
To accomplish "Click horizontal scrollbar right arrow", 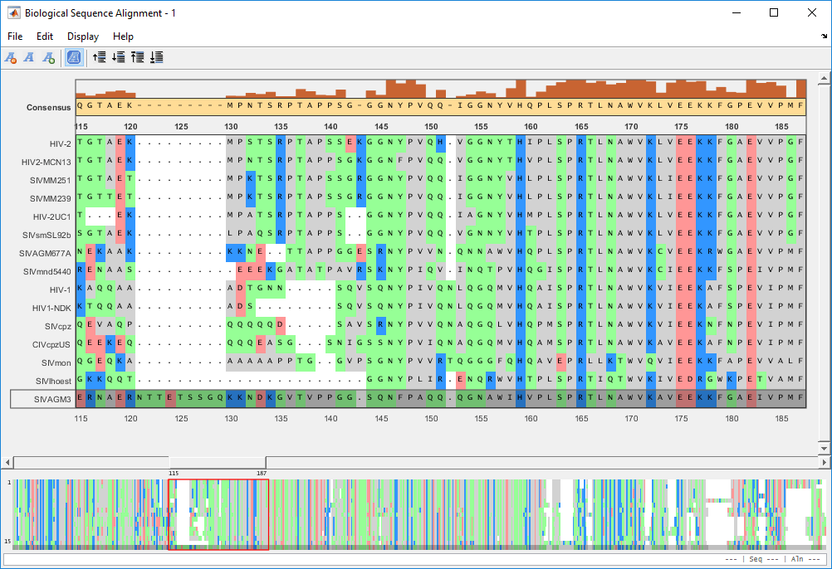I will (825, 463).
